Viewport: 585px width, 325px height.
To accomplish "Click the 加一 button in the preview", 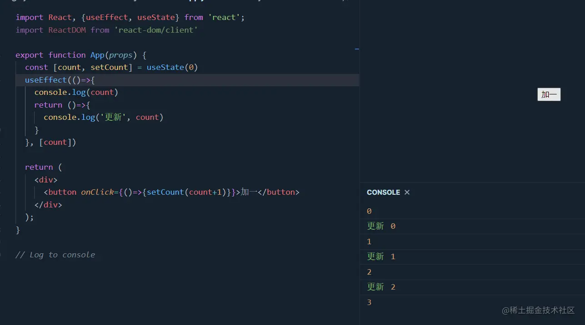I will [x=549, y=94].
